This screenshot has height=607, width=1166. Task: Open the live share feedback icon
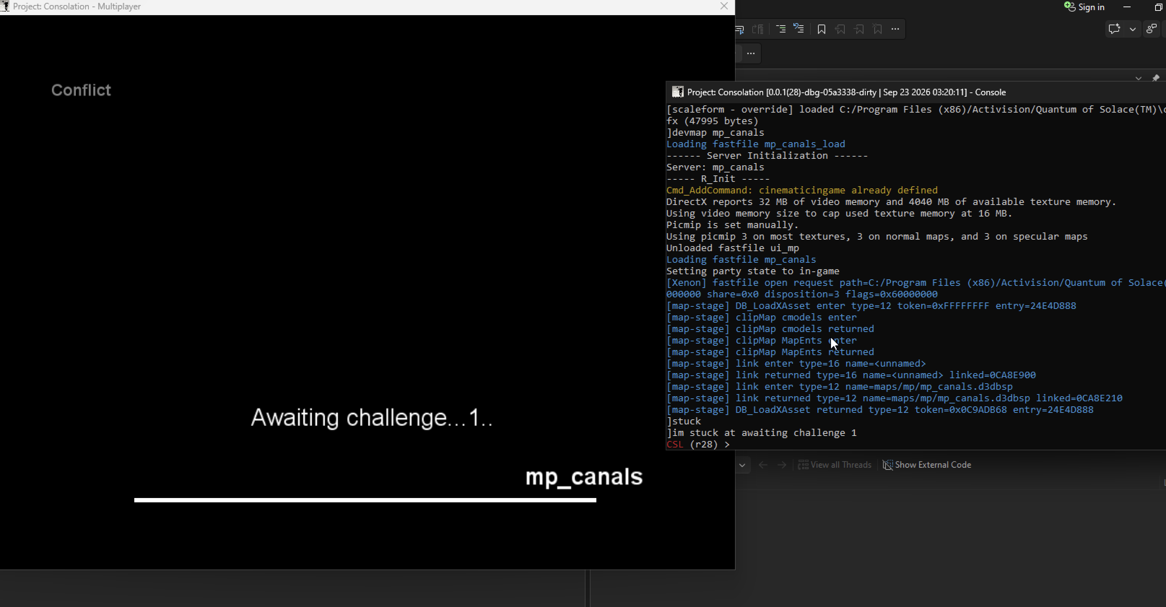click(x=1152, y=29)
